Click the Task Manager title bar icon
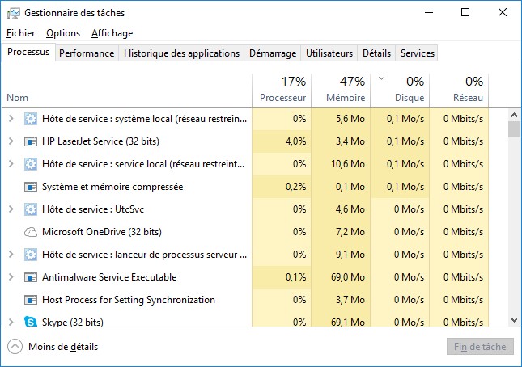This screenshot has height=367, width=522. [13, 13]
